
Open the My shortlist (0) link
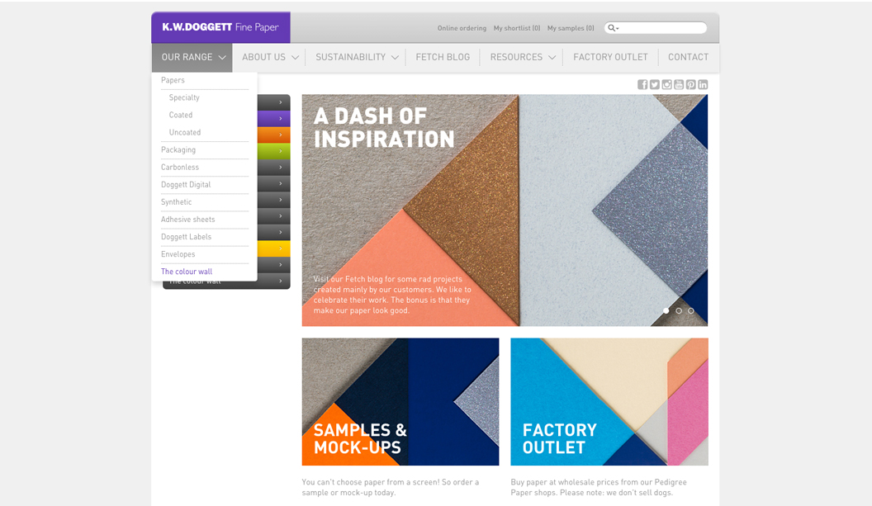pos(517,28)
